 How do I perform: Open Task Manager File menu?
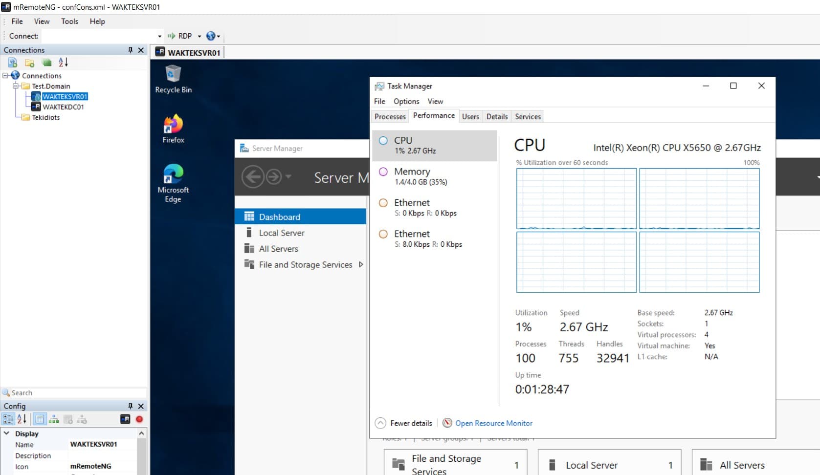point(379,101)
